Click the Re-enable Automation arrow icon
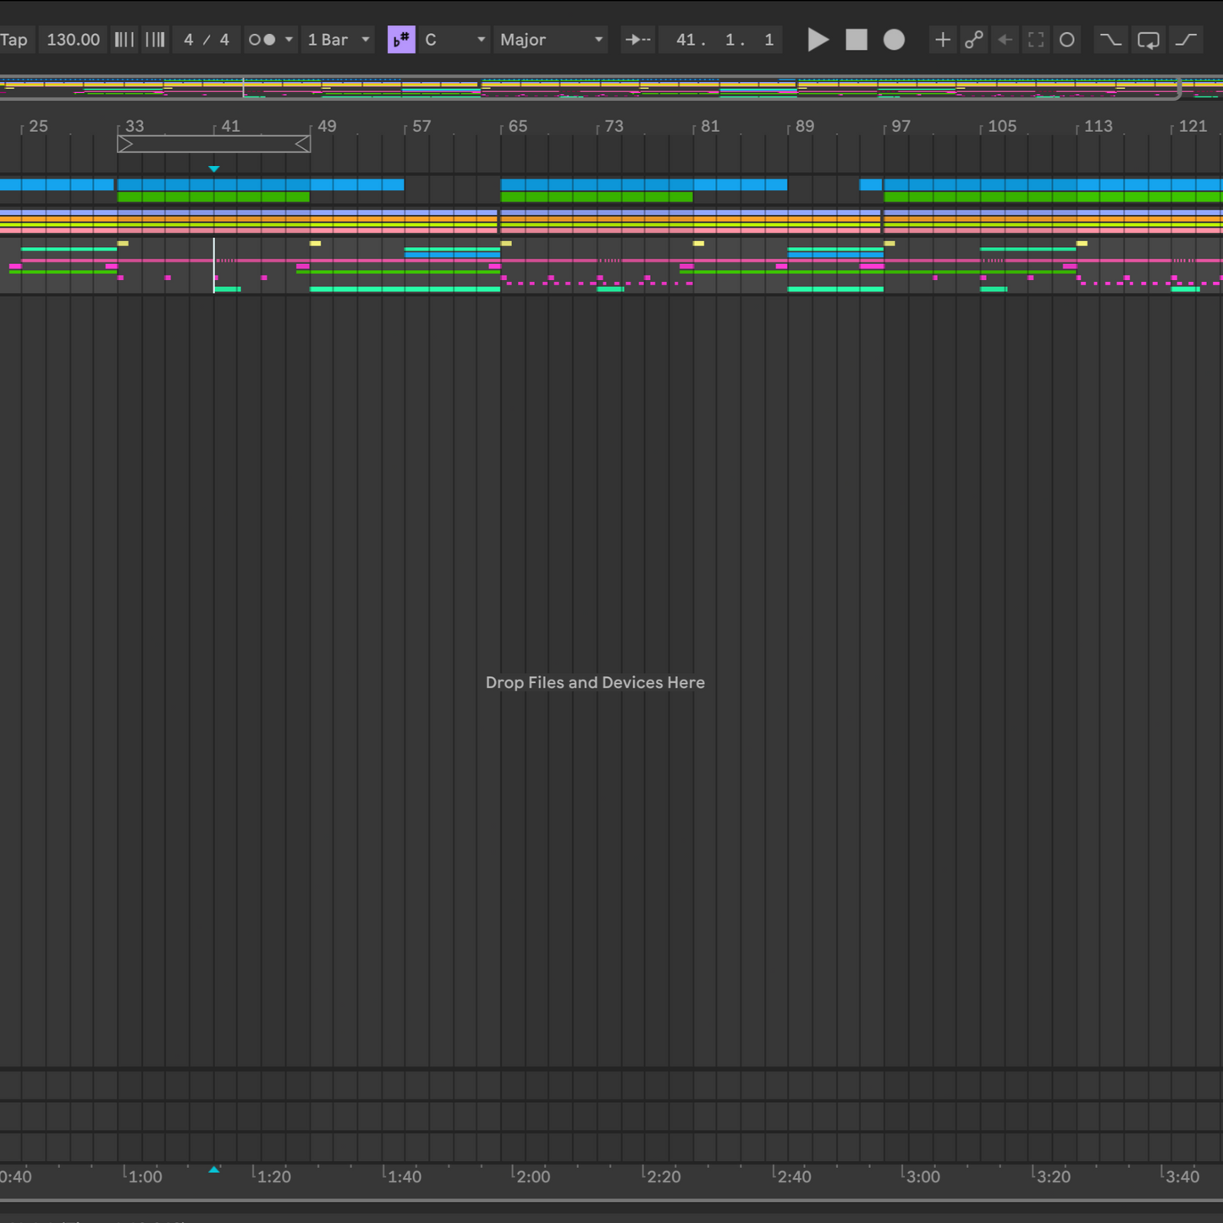Image resolution: width=1223 pixels, height=1223 pixels. click(x=1005, y=40)
